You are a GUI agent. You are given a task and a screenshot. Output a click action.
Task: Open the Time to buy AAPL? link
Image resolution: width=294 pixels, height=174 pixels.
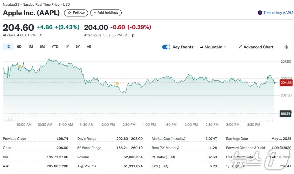278,13
